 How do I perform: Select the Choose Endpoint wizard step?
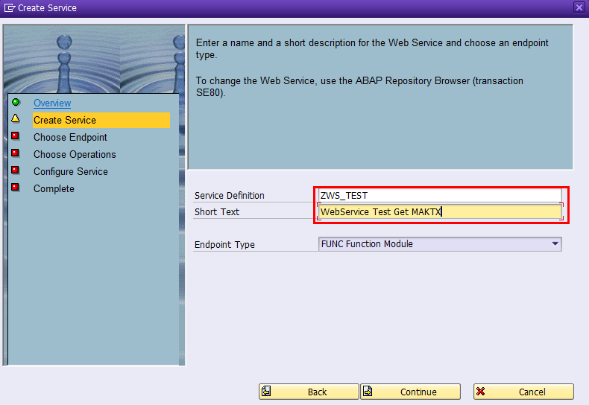click(70, 137)
